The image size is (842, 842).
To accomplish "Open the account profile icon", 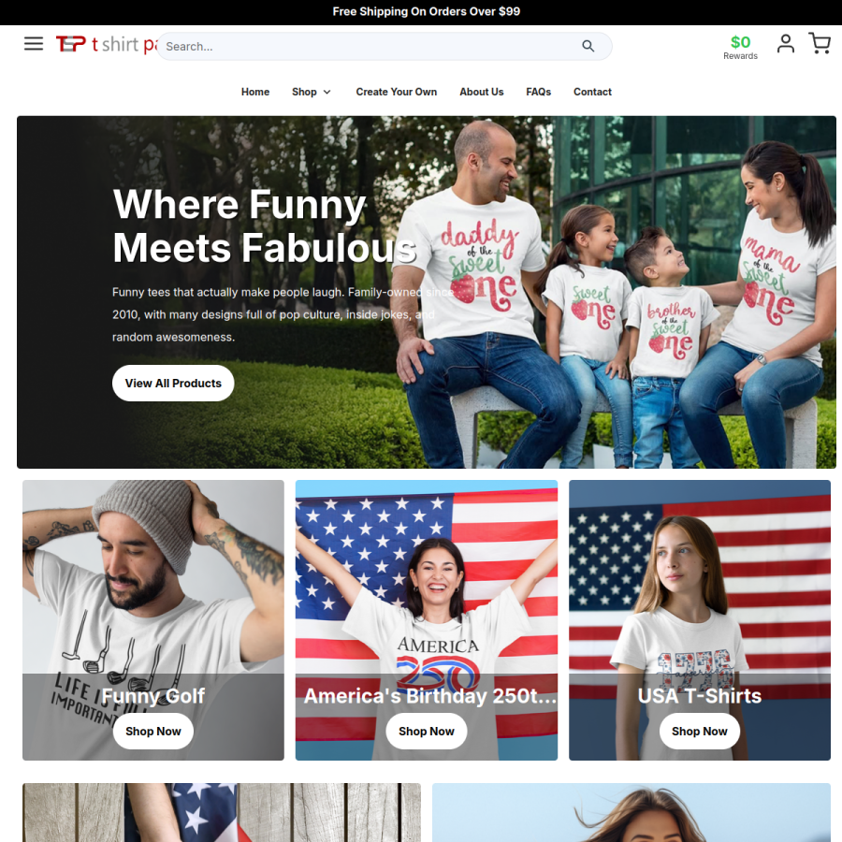I will (x=786, y=43).
